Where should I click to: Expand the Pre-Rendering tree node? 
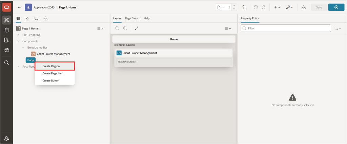[x=18, y=35]
